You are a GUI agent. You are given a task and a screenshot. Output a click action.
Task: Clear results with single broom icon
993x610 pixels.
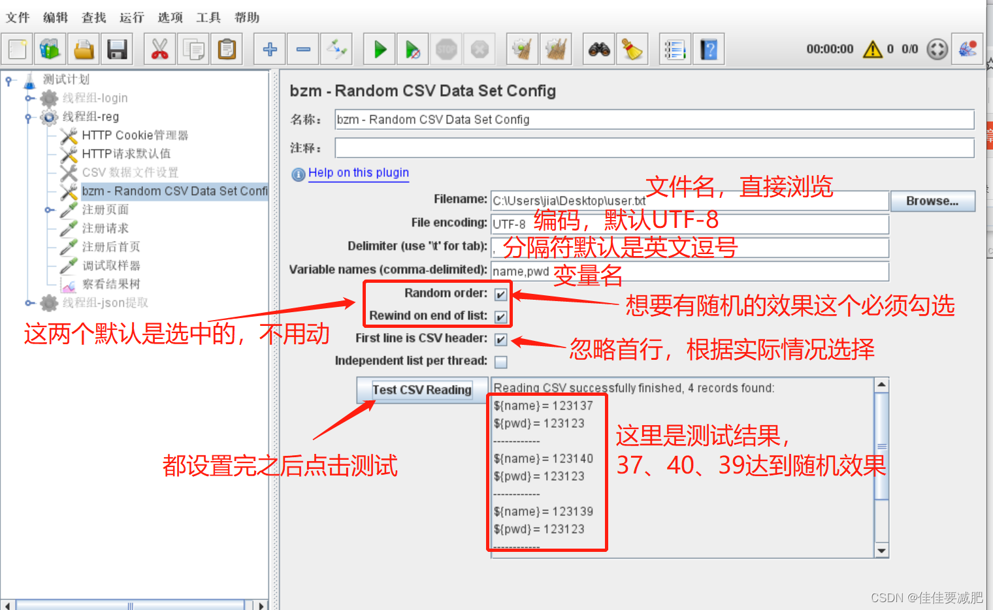(522, 49)
